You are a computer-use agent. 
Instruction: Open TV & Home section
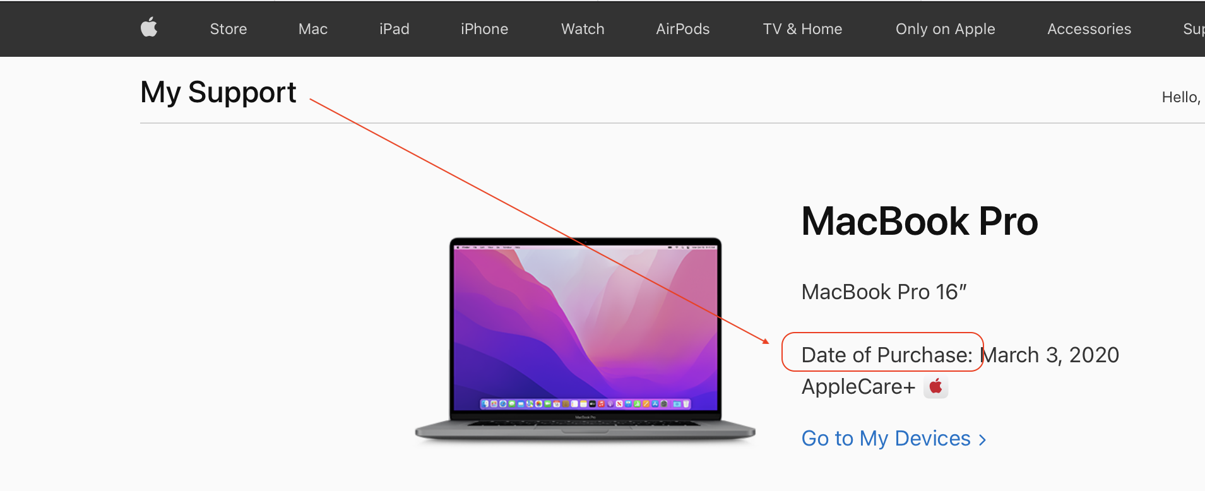[x=802, y=29]
